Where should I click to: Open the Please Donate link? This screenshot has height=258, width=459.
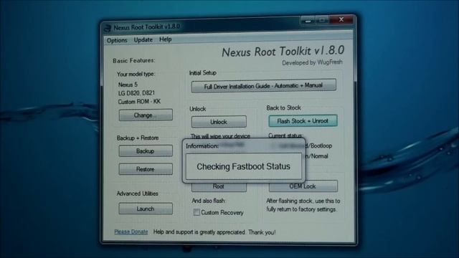click(131, 232)
